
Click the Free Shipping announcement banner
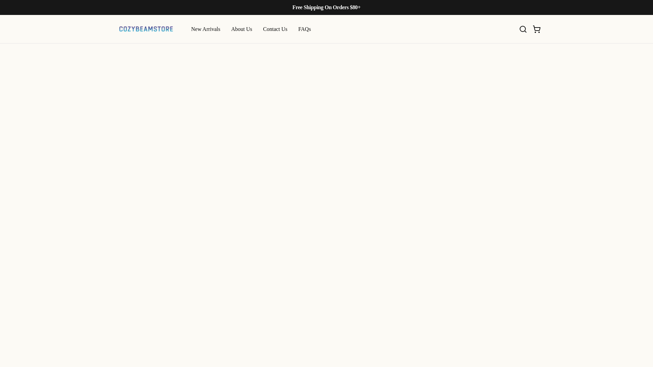pos(326,7)
